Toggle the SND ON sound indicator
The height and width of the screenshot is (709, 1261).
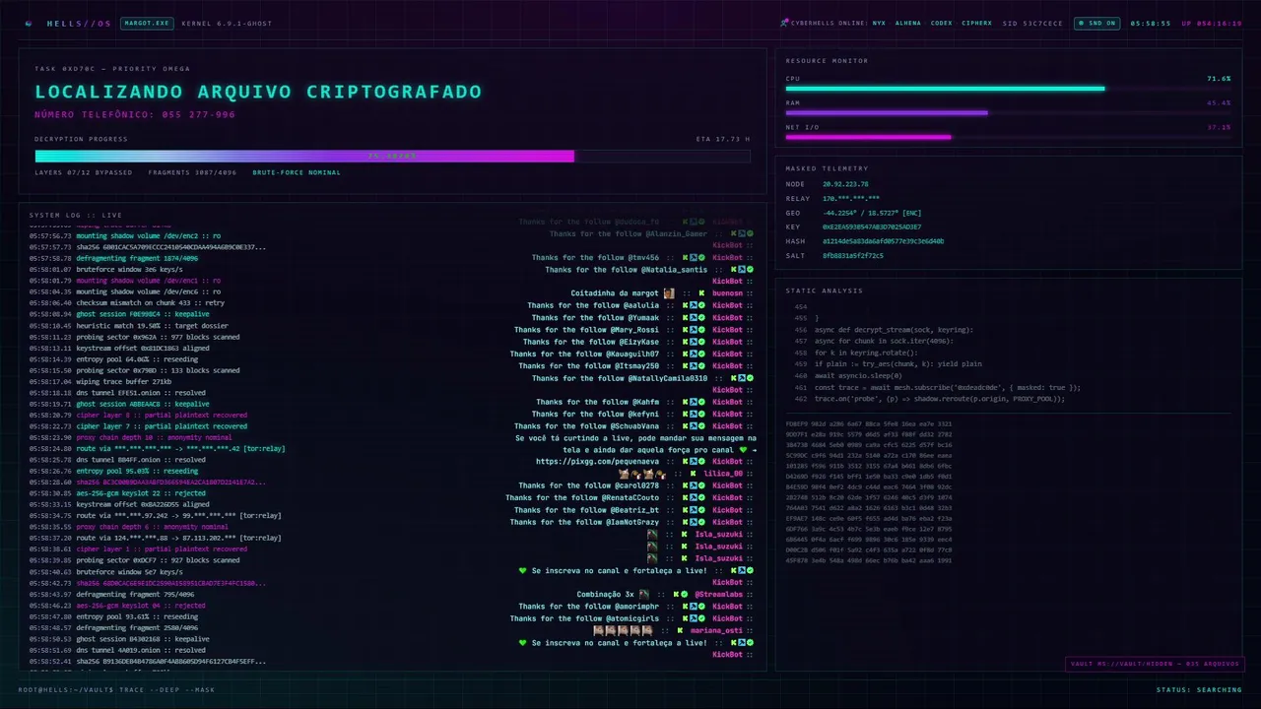pos(1097,23)
